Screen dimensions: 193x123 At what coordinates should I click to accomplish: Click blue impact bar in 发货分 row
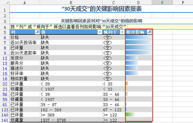[x=132, y=58]
